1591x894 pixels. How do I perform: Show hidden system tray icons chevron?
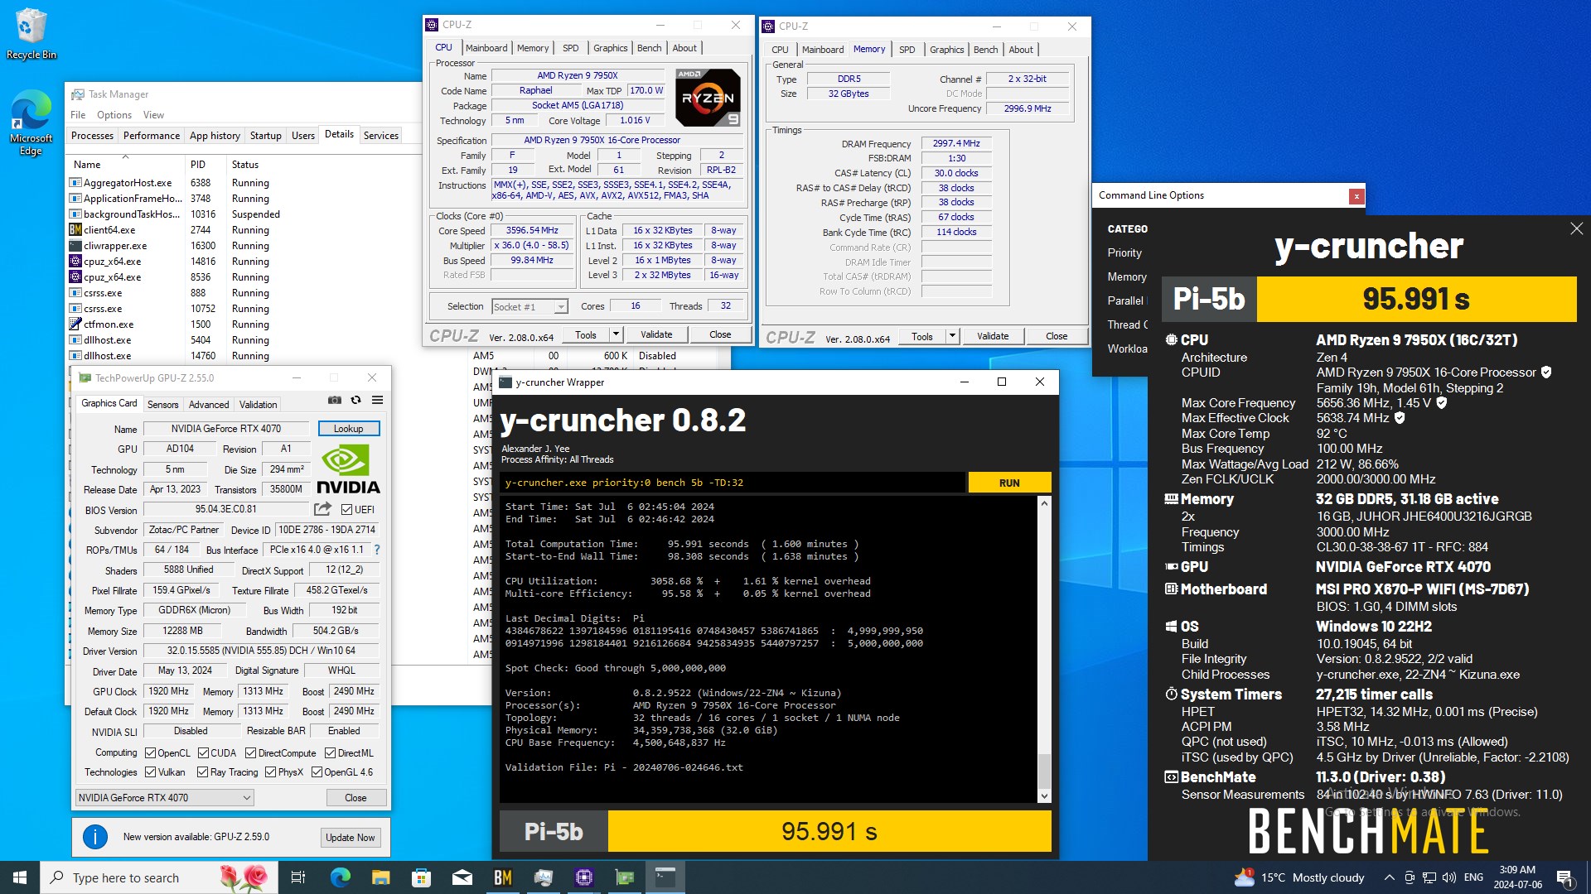[1389, 877]
